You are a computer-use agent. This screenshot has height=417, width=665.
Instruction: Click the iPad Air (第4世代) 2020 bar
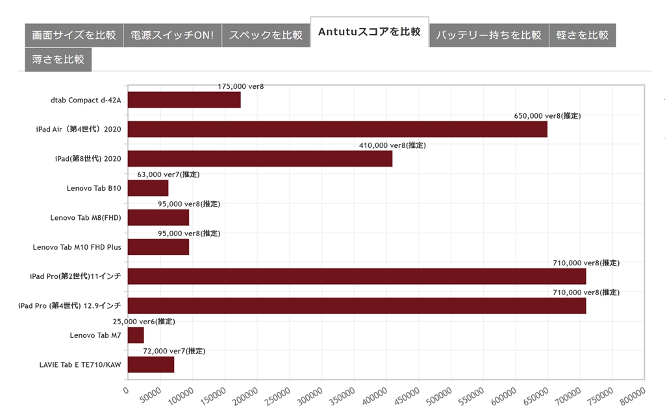[x=338, y=129]
